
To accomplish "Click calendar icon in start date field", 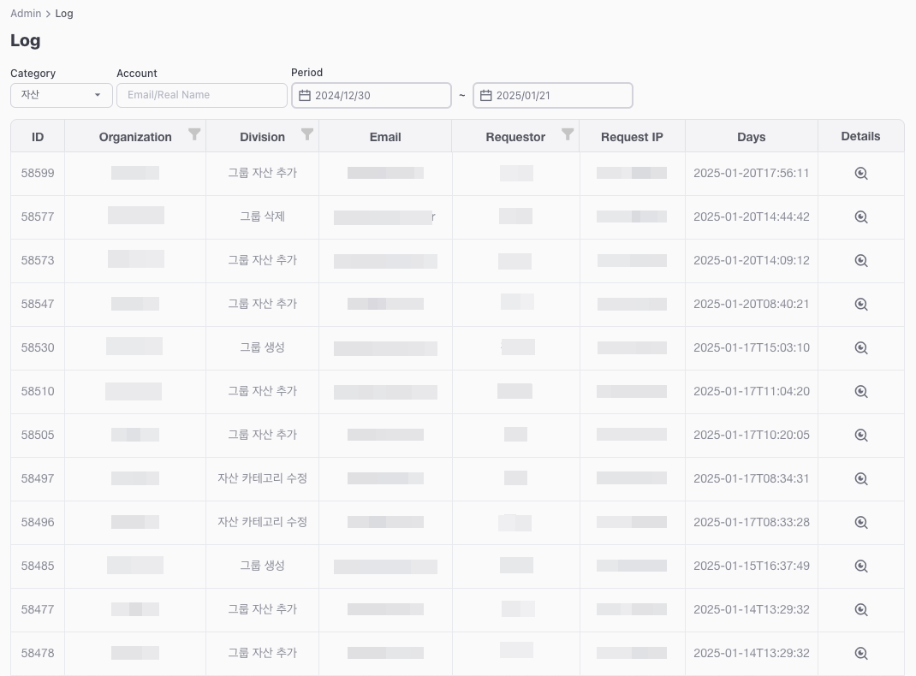I will point(304,96).
